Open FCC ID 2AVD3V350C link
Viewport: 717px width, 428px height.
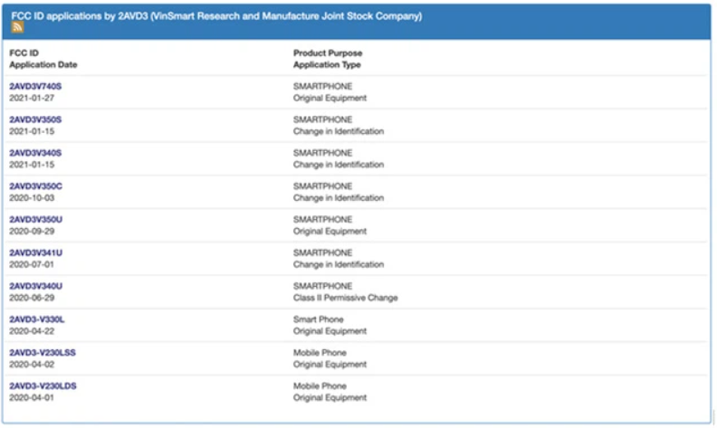click(35, 186)
